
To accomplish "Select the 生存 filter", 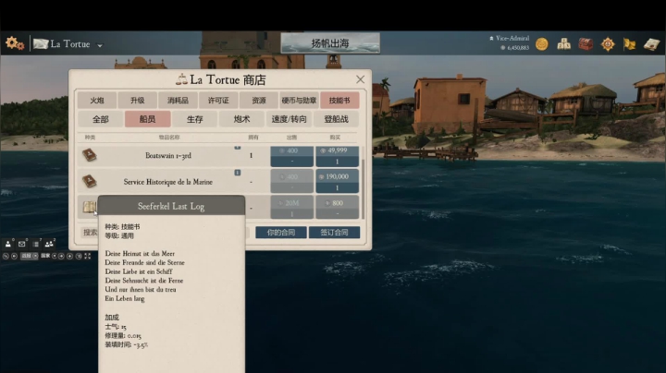I will click(195, 119).
